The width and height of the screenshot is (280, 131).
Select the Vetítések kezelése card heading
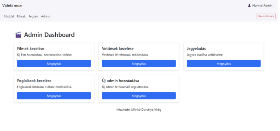tap(118, 49)
